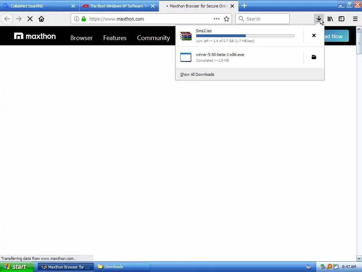Close the Maxthon Browser tab
The height and width of the screenshot is (272, 362).
(232, 6)
